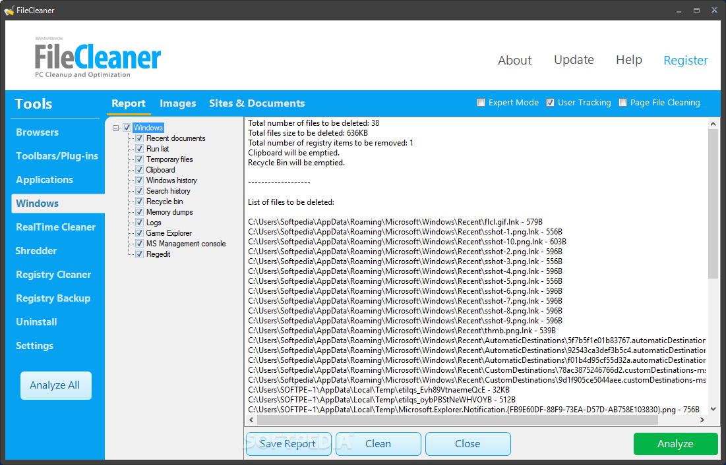
Task: Select Temporary files tree label
Action: pyautogui.click(x=169, y=159)
